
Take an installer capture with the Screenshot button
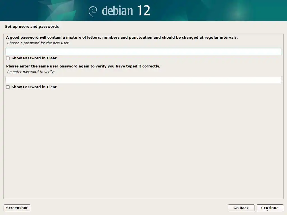point(17,208)
